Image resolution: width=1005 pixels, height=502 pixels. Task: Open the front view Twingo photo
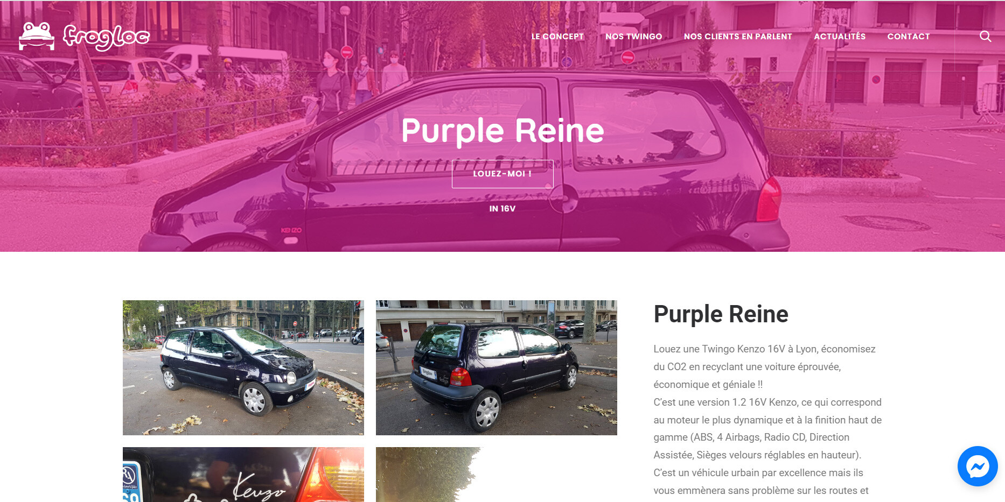243,367
